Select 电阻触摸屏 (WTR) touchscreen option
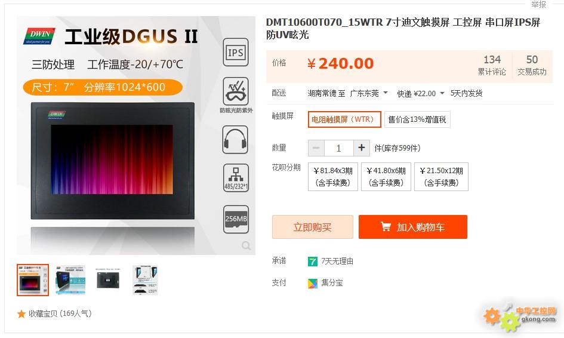564x338 pixels. pyautogui.click(x=344, y=119)
